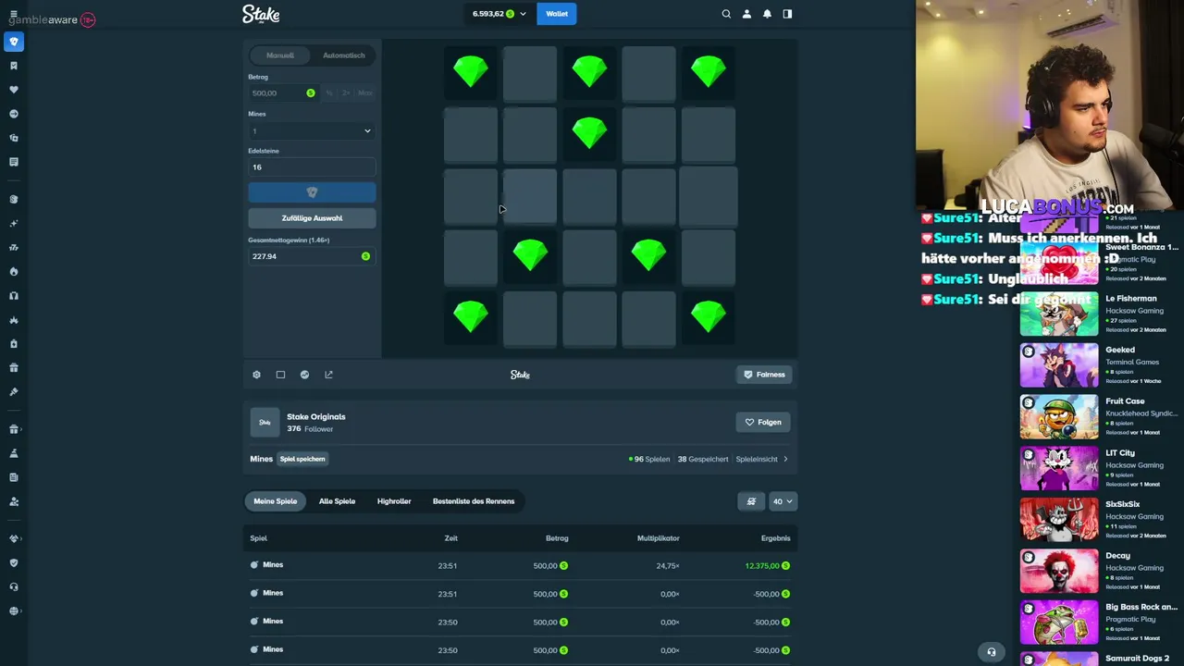The width and height of the screenshot is (1184, 666).
Task: Open game settings with the gear icon
Action: [x=256, y=375]
